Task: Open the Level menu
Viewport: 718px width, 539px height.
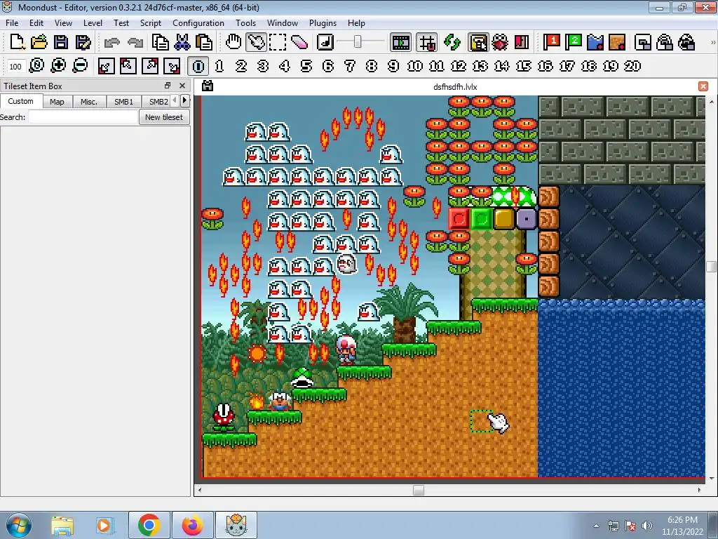Action: (93, 23)
